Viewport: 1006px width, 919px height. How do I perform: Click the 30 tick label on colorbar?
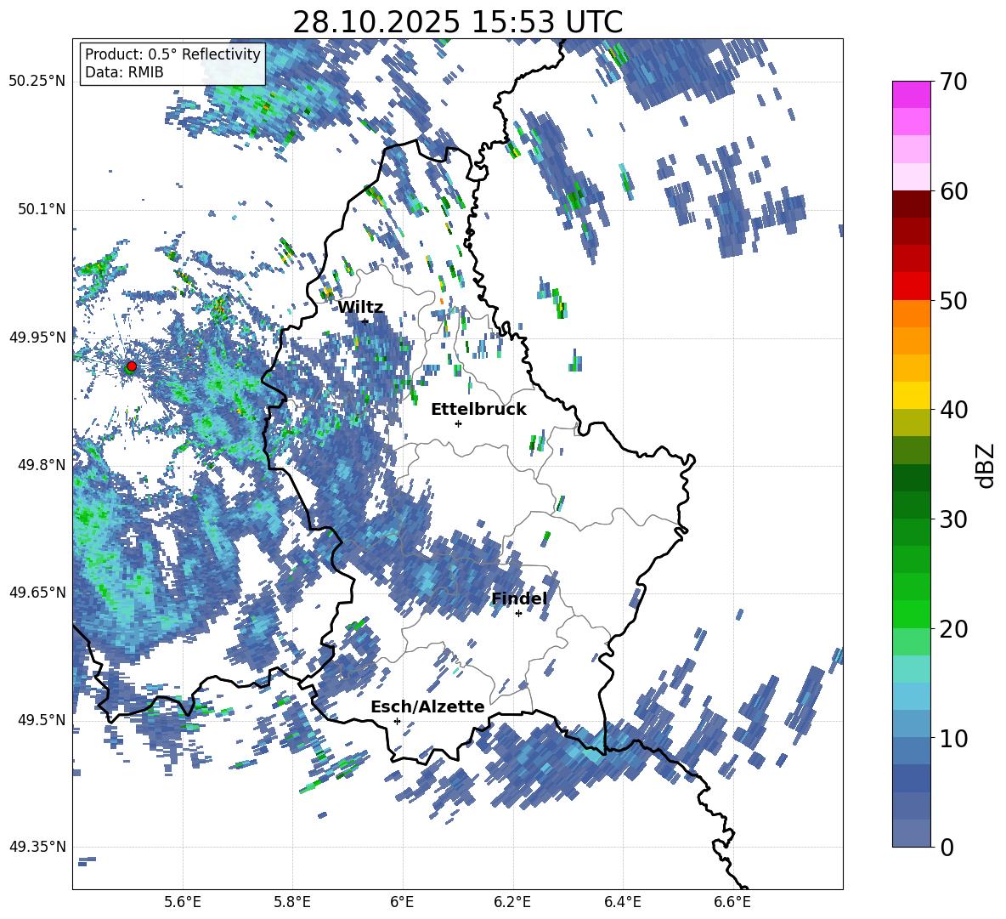pyautogui.click(x=954, y=519)
